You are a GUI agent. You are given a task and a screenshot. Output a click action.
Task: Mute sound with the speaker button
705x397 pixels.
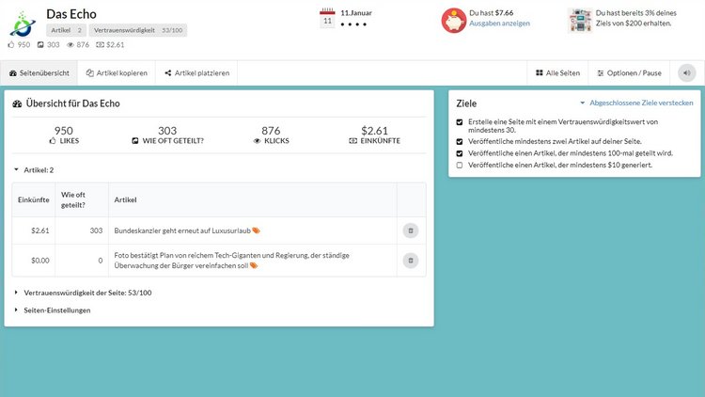(x=686, y=73)
